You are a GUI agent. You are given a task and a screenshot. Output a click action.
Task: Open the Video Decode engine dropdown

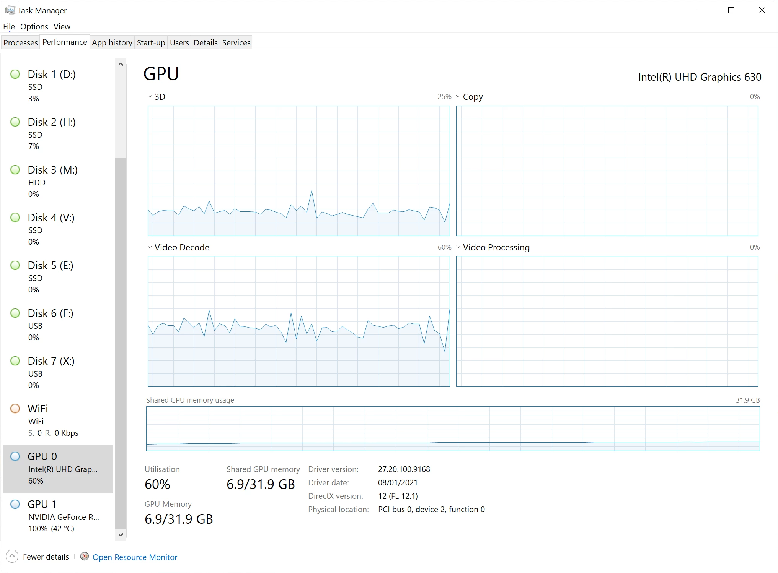point(150,247)
